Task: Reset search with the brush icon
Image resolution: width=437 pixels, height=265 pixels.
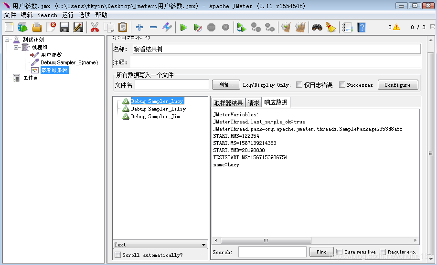Action: (x=331, y=27)
